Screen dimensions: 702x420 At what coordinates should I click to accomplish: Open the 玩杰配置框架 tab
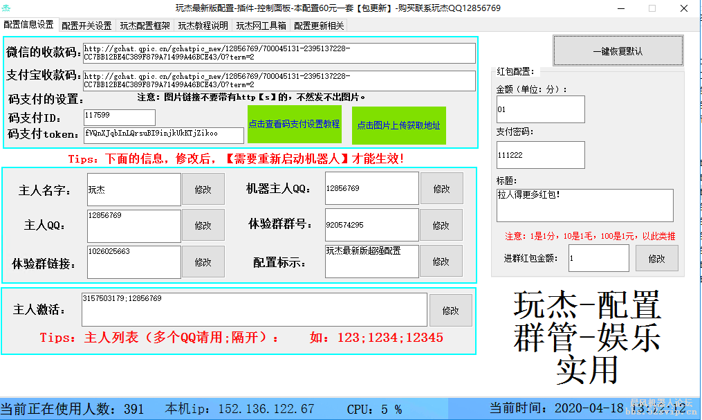pyautogui.click(x=145, y=26)
